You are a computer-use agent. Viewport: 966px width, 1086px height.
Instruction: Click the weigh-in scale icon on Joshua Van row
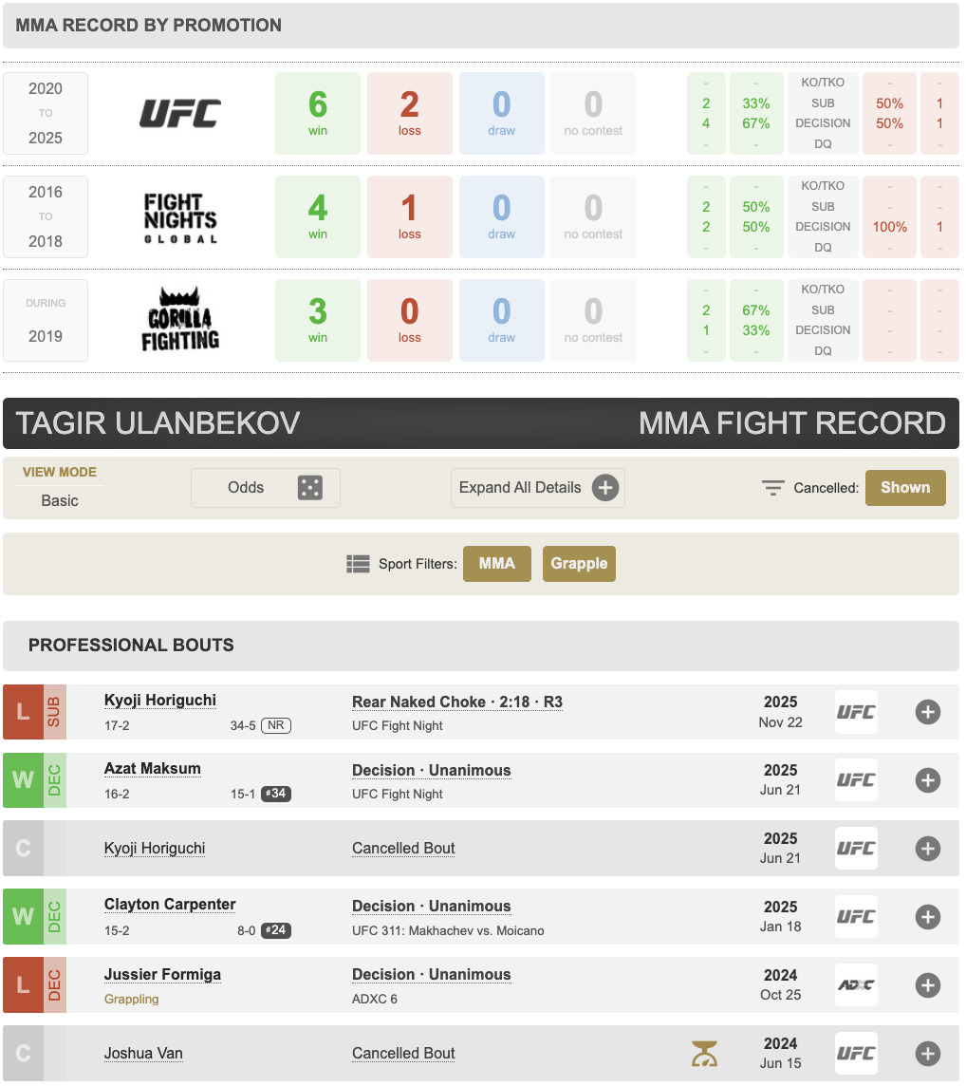click(x=704, y=1054)
